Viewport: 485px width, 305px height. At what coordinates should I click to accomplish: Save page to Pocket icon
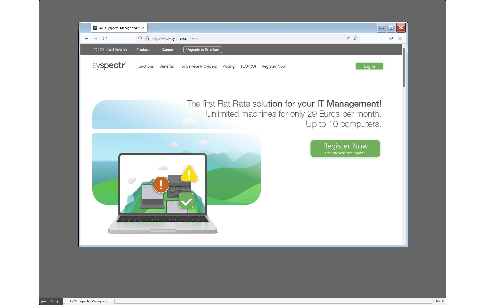(391, 38)
